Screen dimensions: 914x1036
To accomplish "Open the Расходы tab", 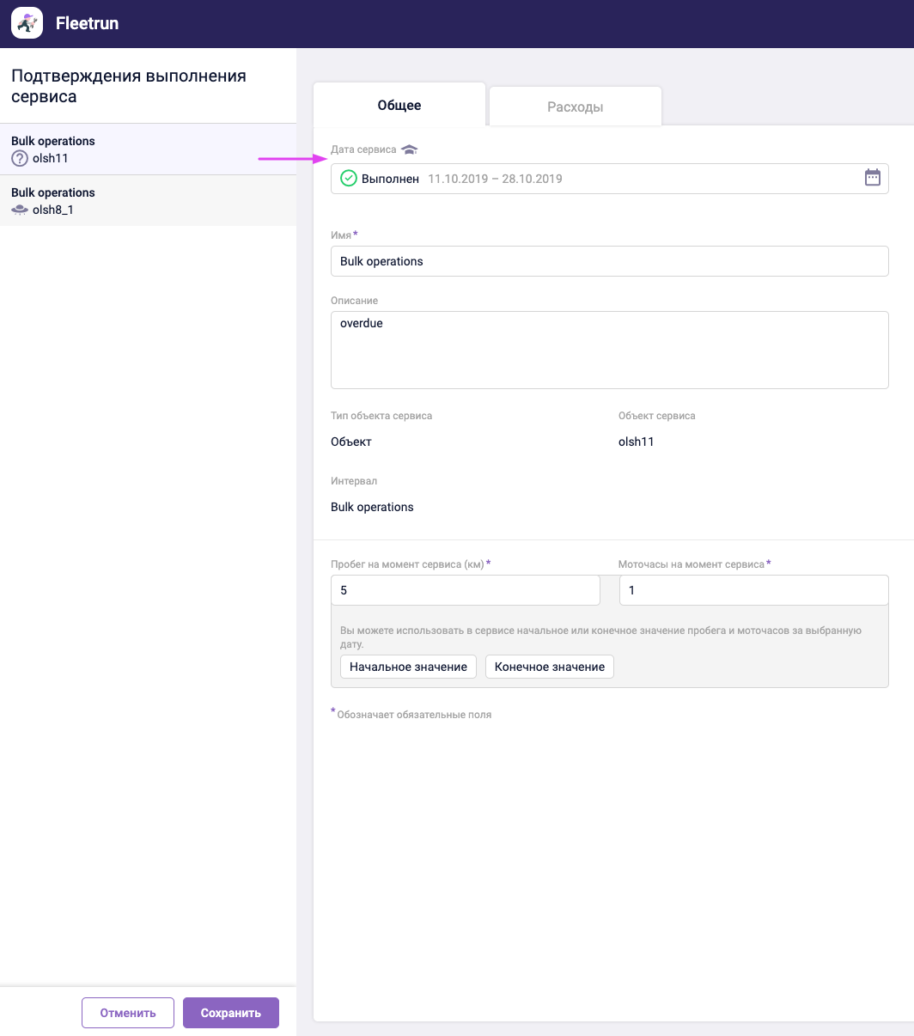I will pos(575,107).
